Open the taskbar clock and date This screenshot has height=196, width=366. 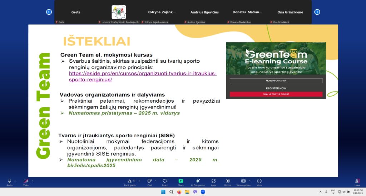point(358,192)
